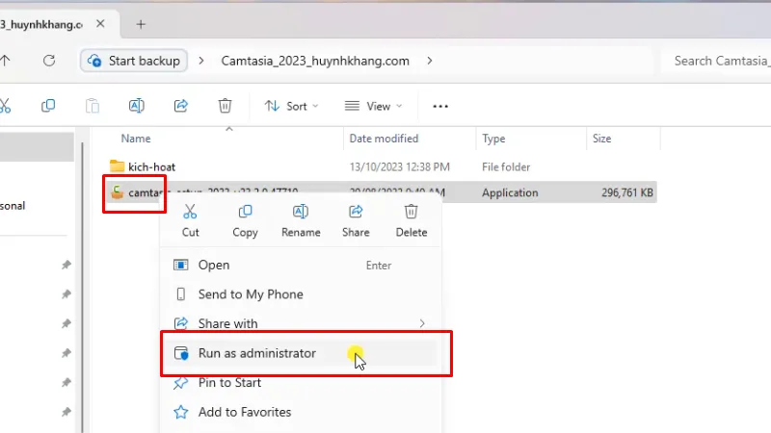Click Share icon in Explorer toolbar
This screenshot has width=771, height=433.
point(180,106)
